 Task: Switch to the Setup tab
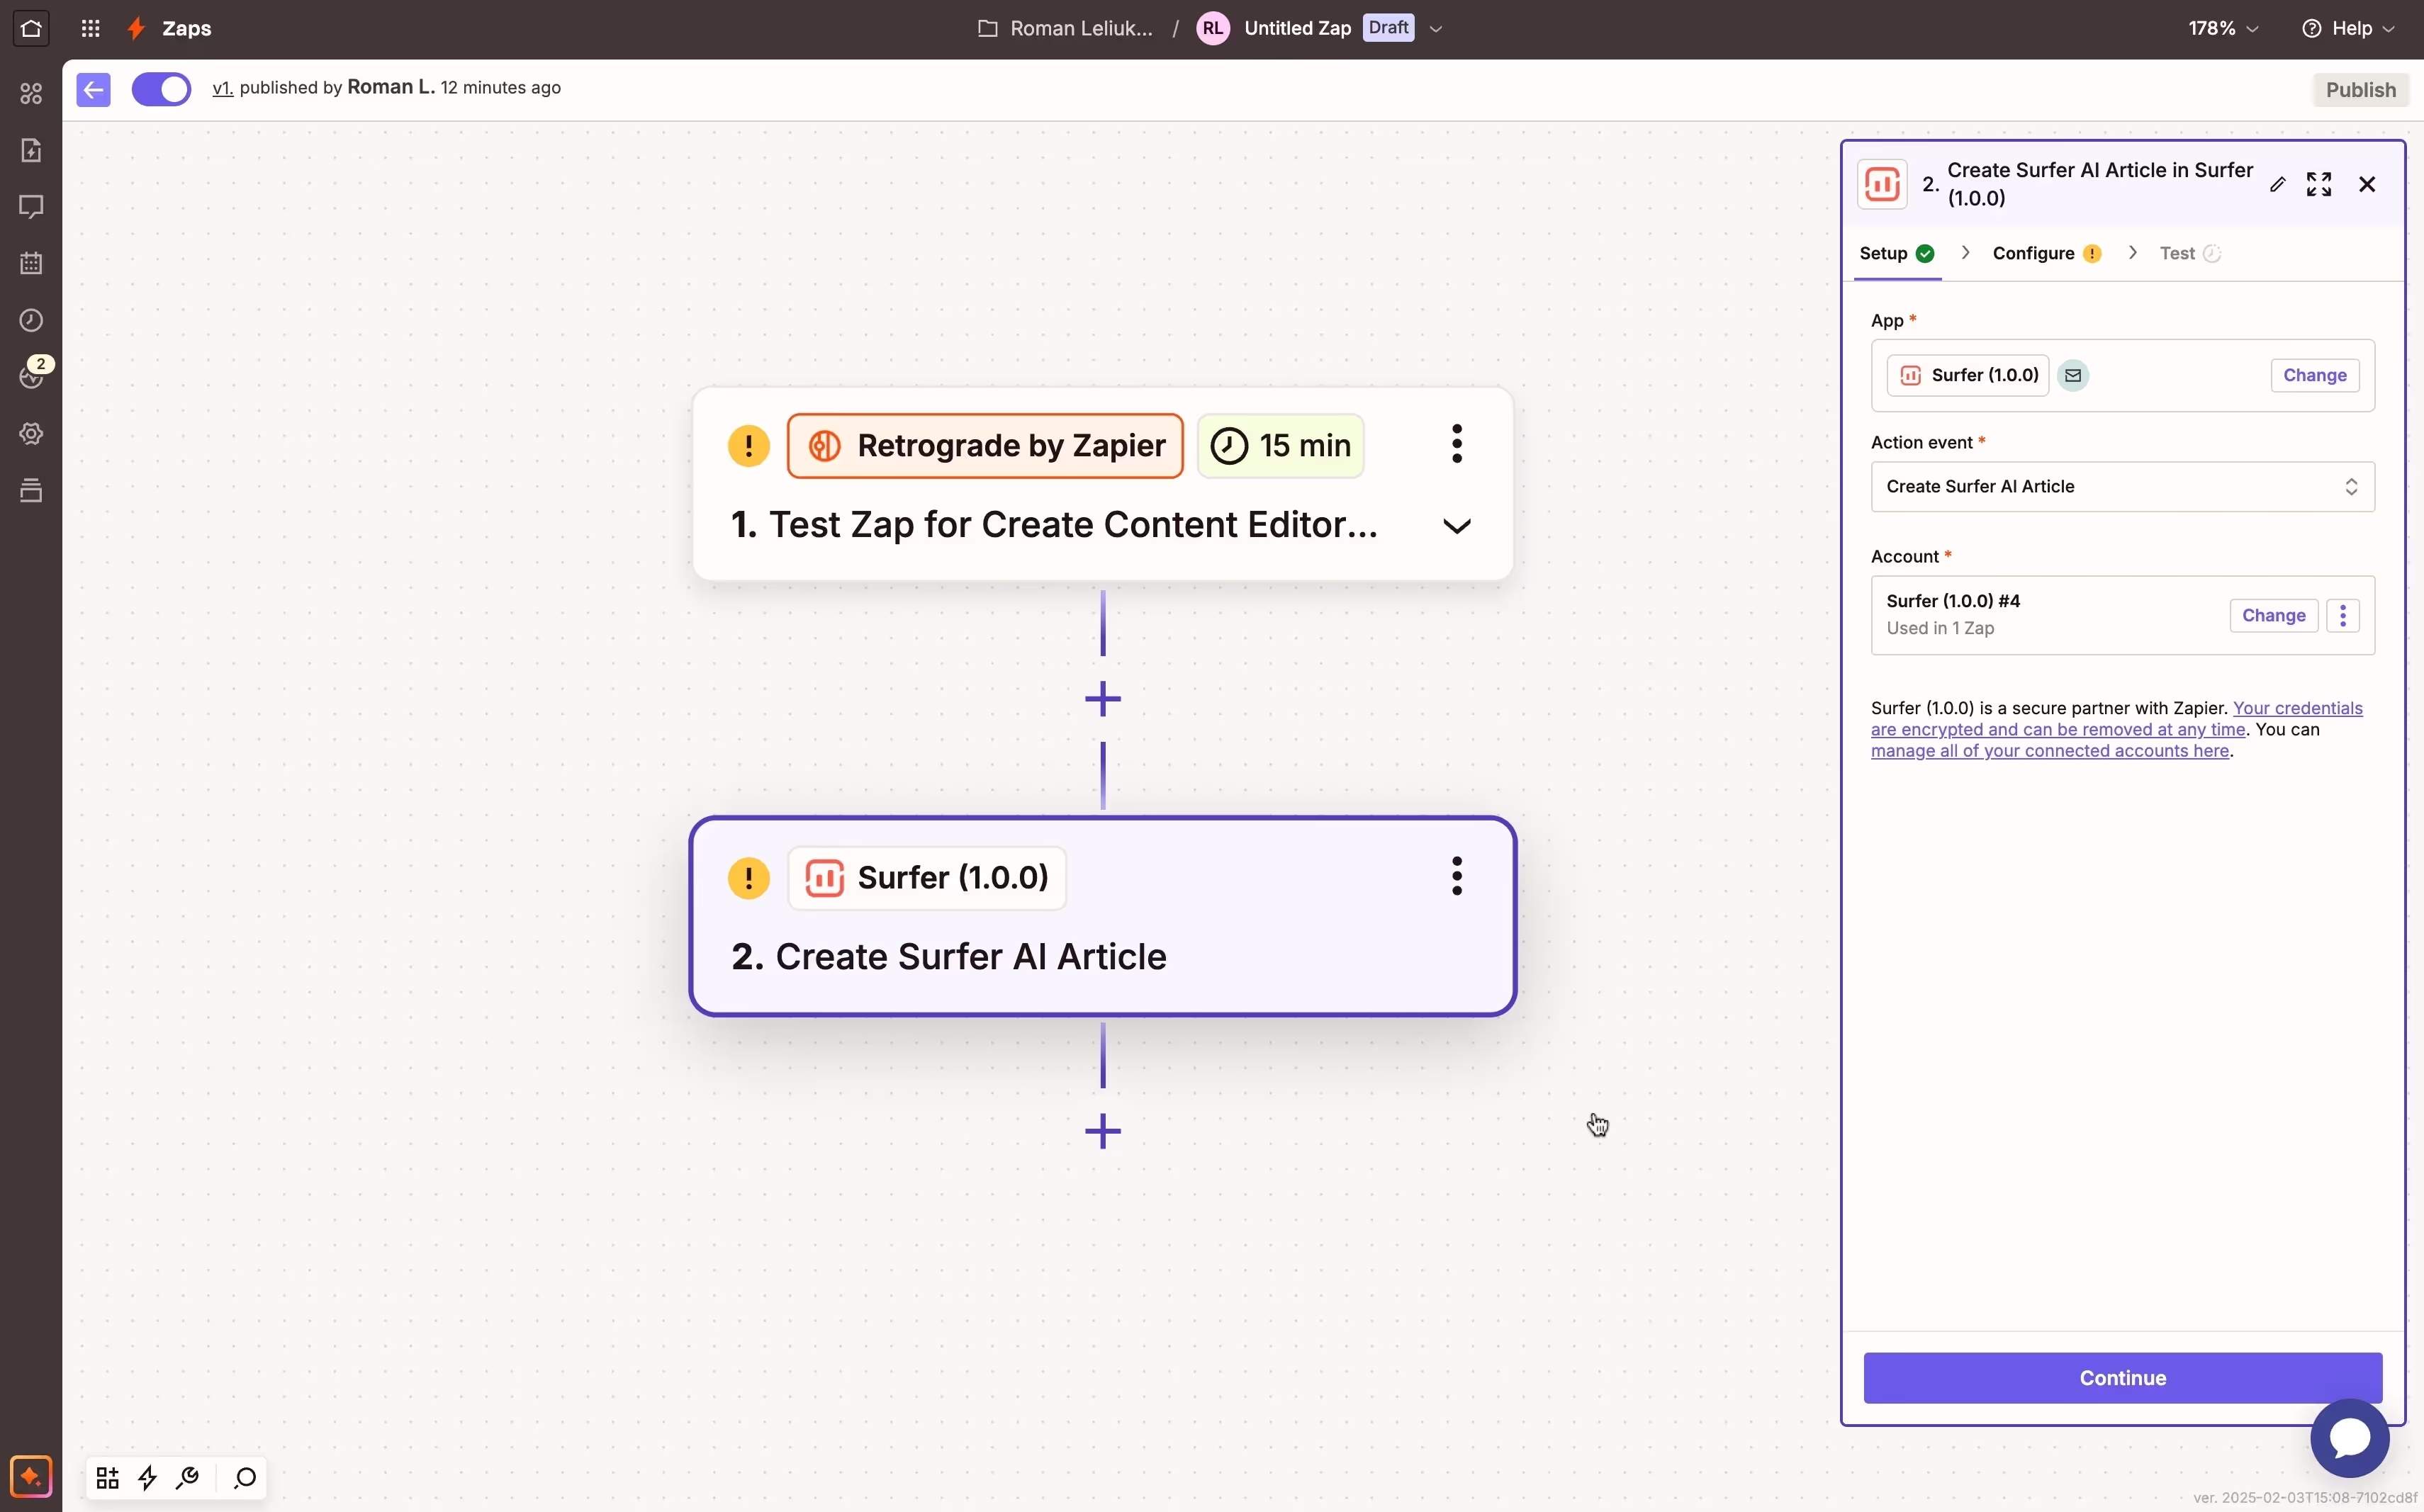[x=1897, y=253]
